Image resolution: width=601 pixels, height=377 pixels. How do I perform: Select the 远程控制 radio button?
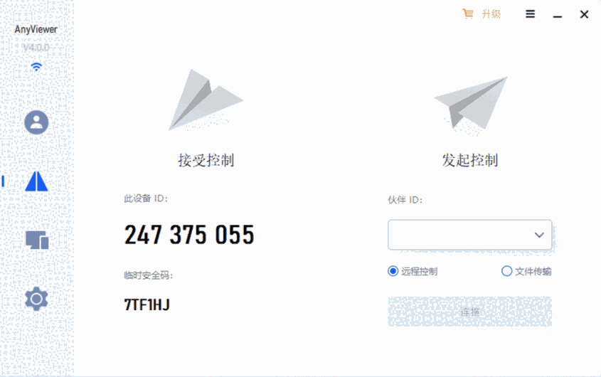click(x=393, y=271)
